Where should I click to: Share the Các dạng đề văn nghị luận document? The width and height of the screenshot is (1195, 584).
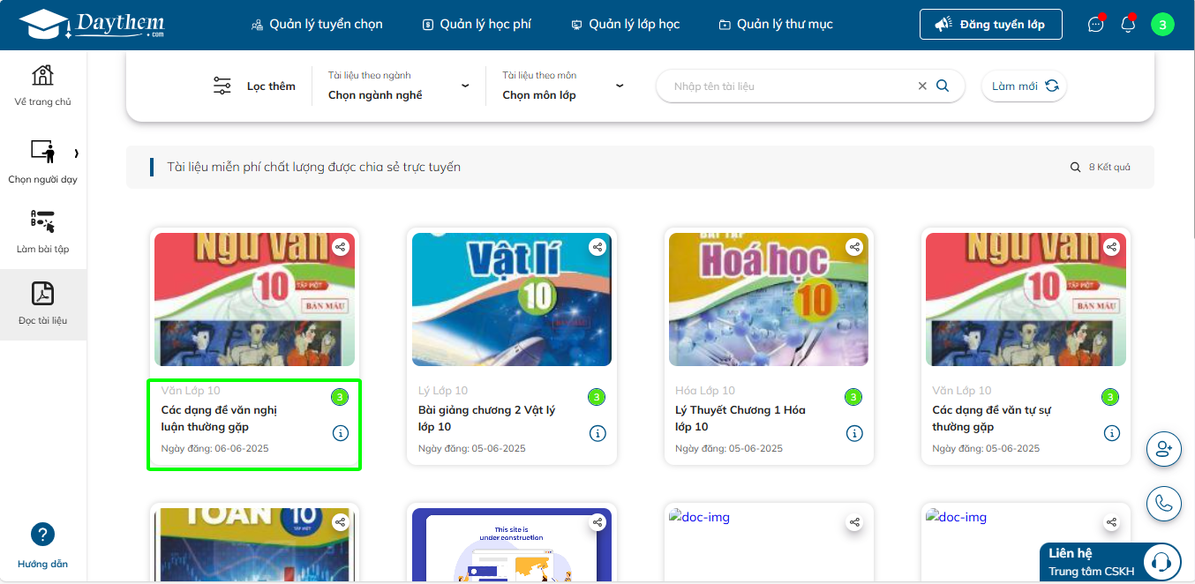[340, 247]
